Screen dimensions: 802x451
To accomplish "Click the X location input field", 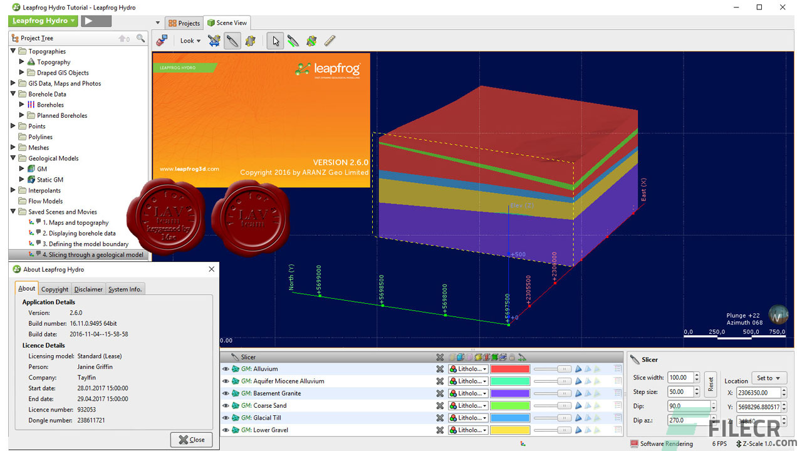I will point(758,393).
